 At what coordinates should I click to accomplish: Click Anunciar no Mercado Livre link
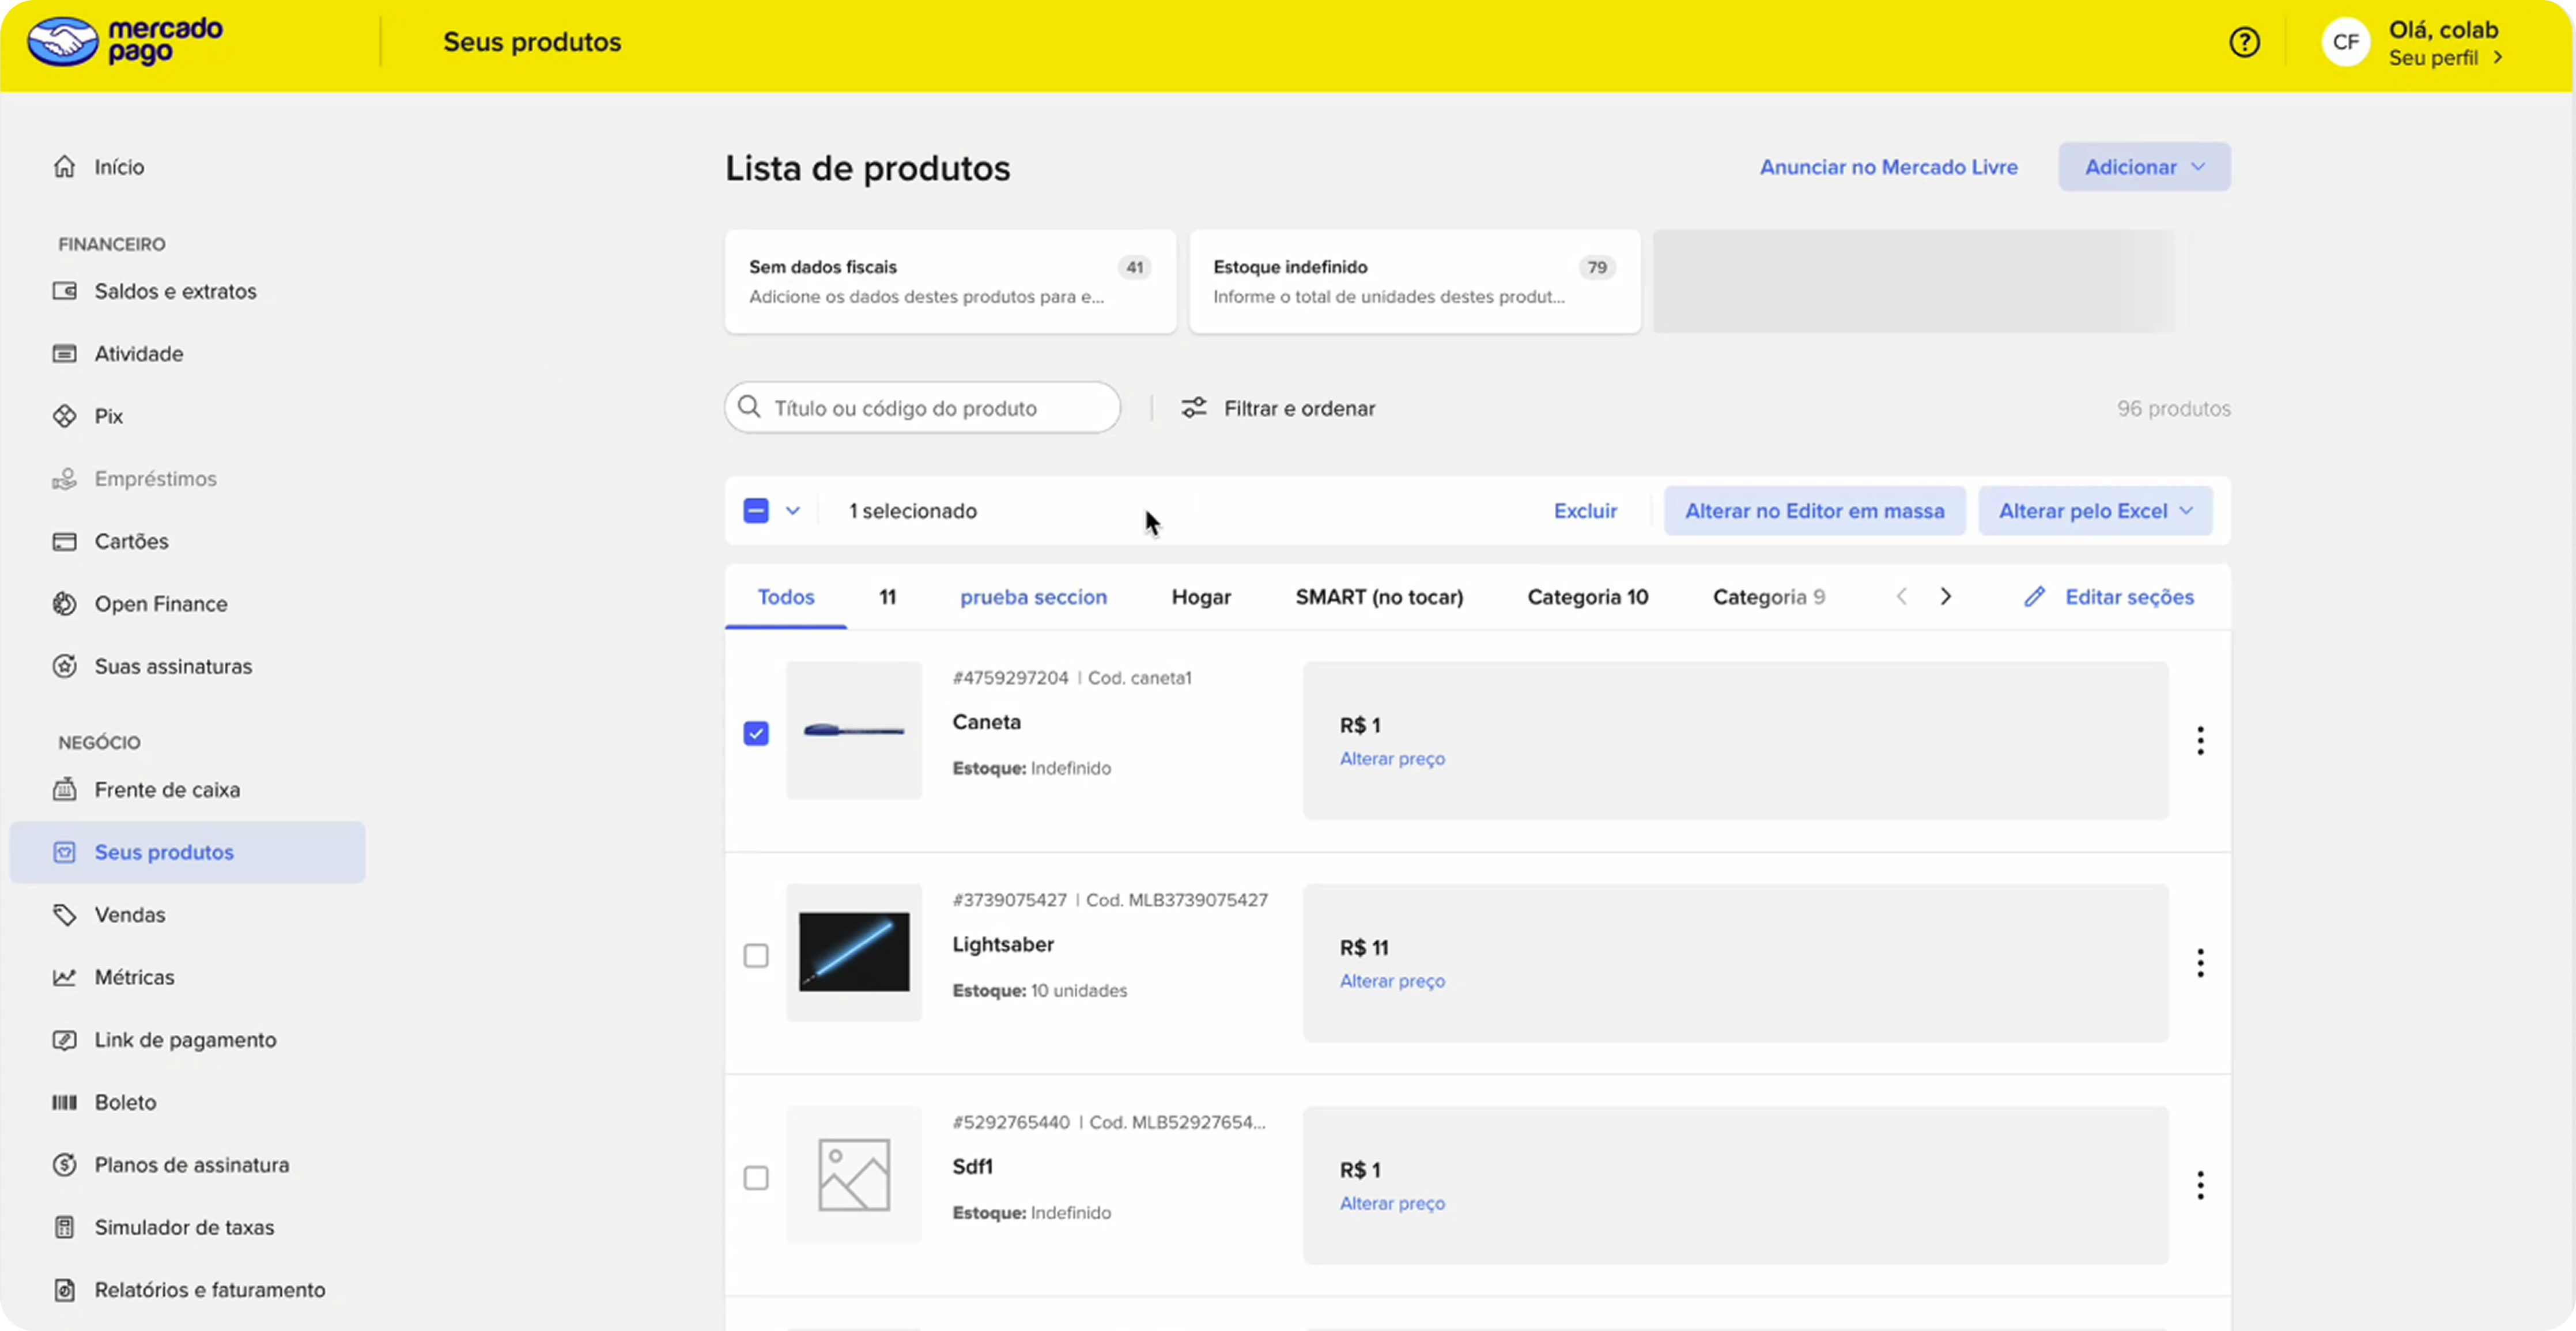click(x=1888, y=167)
